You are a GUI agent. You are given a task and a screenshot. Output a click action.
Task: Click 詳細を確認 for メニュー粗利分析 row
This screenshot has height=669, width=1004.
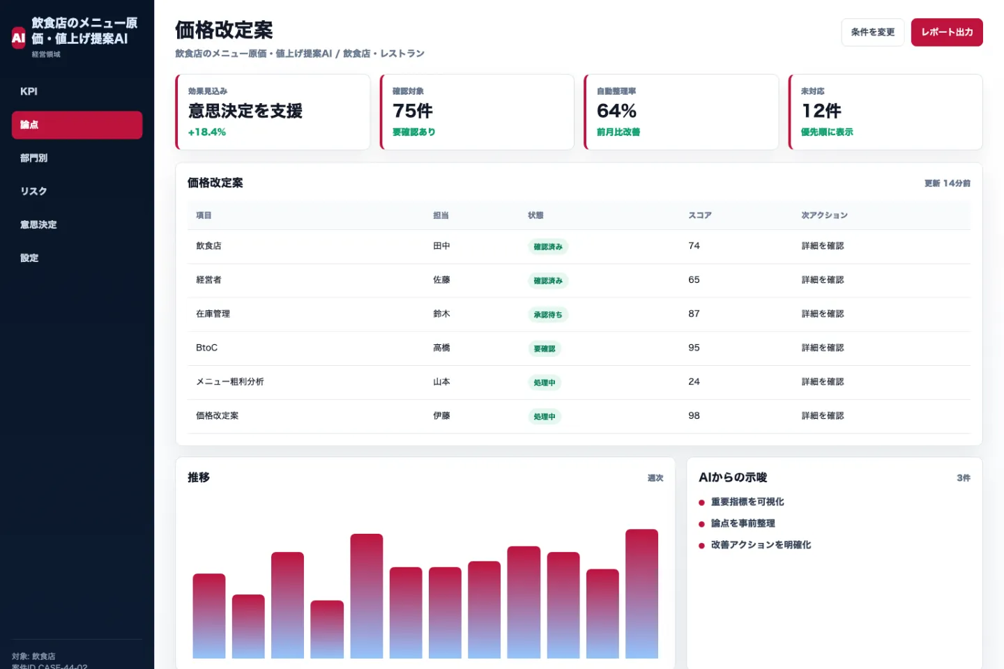coord(823,382)
